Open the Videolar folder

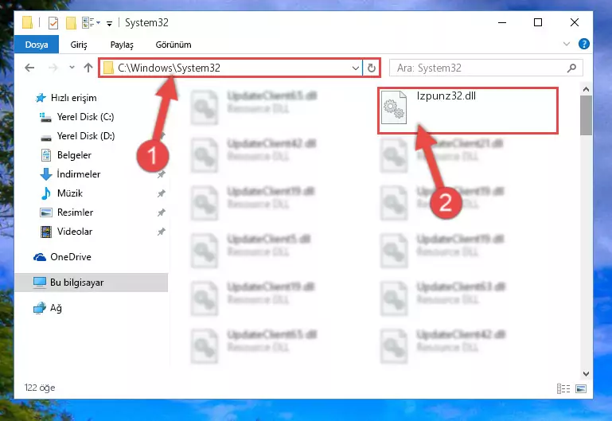[75, 232]
